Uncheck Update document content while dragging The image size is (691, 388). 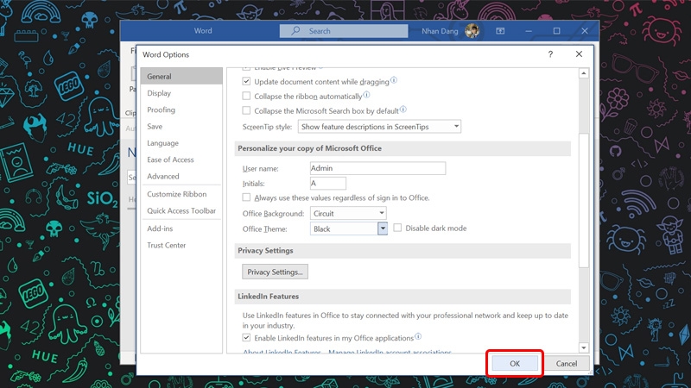[x=246, y=81]
